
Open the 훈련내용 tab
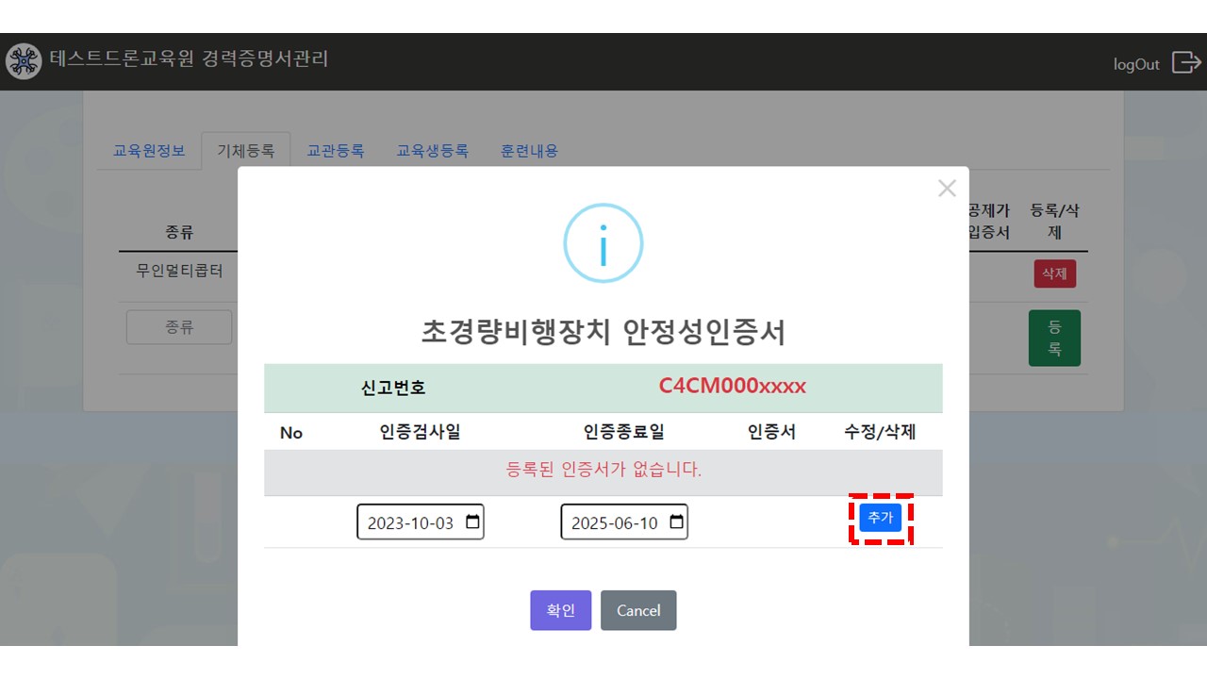tap(529, 151)
